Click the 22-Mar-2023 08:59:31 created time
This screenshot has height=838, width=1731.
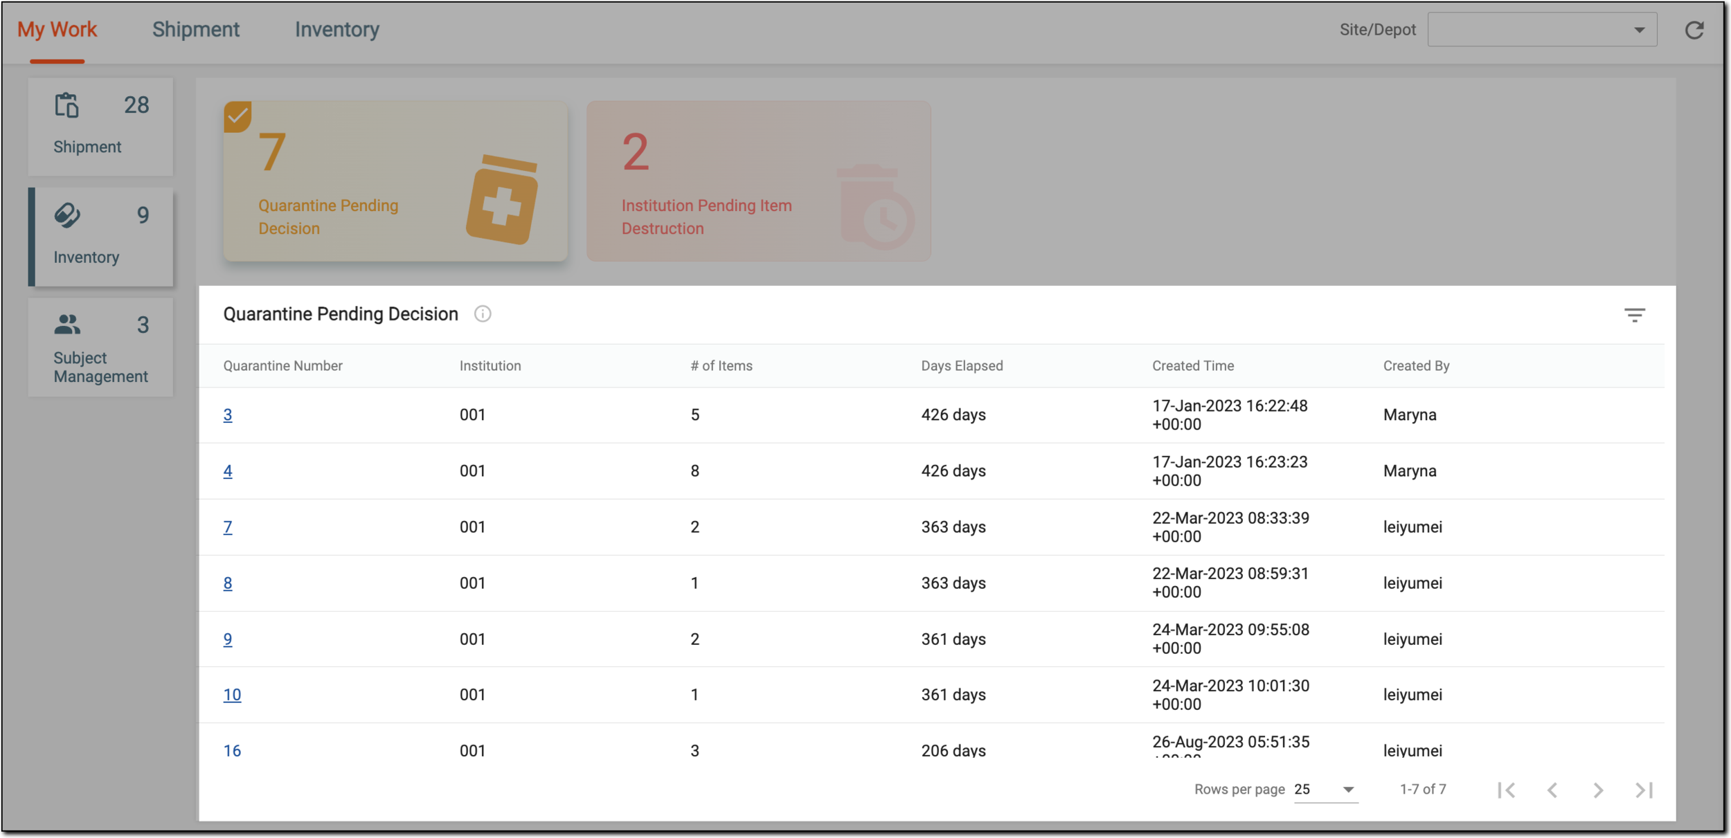tap(1230, 583)
